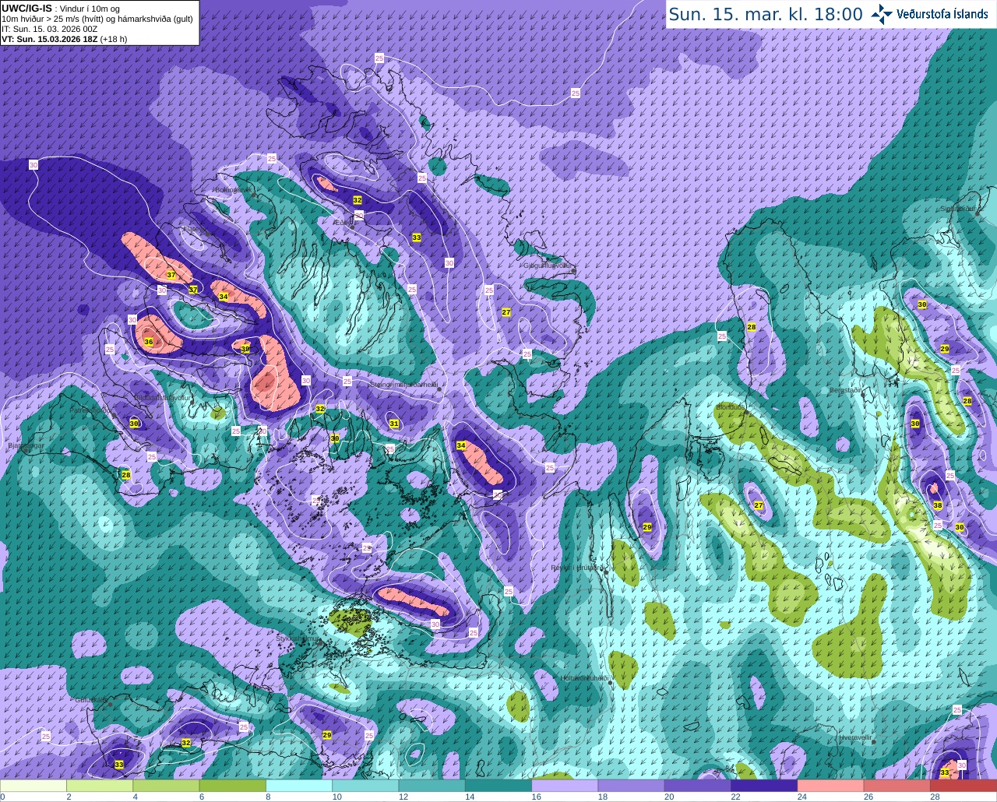Click the Veðurstofa Íslands logo icon
The width and height of the screenshot is (997, 802).
click(x=882, y=14)
